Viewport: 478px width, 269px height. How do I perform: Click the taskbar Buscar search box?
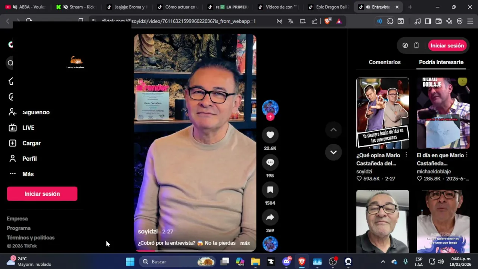click(178, 262)
